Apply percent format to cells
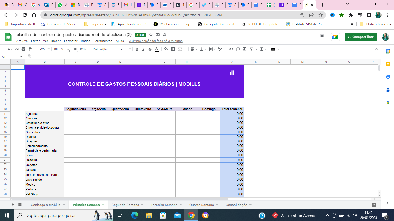Image resolution: width=394 pixels, height=221 pixels. [x=62, y=49]
